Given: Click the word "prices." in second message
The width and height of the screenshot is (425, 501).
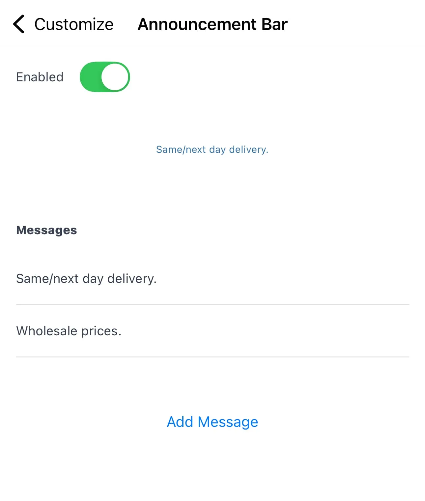Looking at the screenshot, I should (x=101, y=331).
